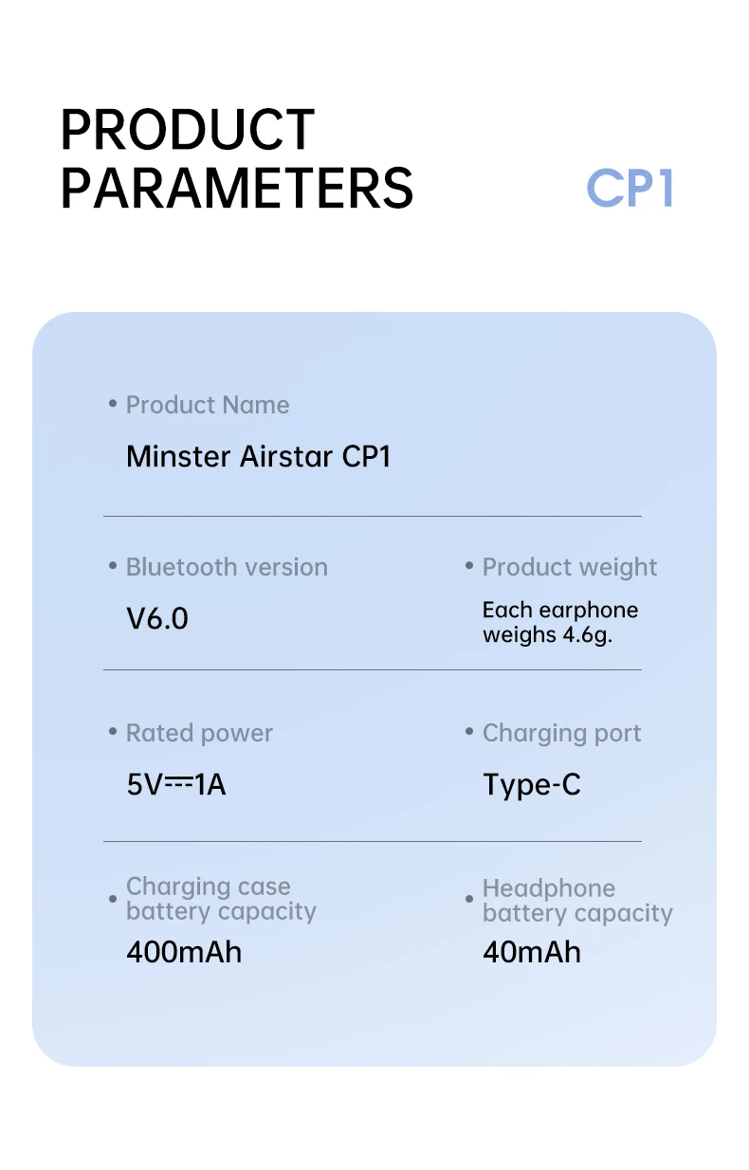Select the Product weight label

(x=570, y=568)
